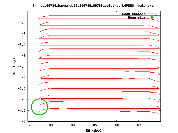Click the red scan pattern legend line
The image size is (178, 133).
click(152, 14)
